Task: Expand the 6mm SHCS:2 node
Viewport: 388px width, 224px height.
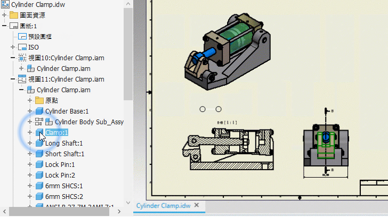Action: coord(30,196)
